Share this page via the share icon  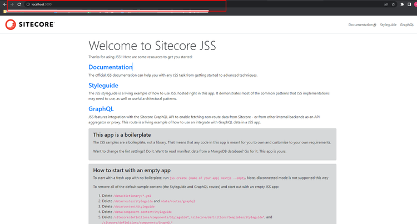coord(386,4)
